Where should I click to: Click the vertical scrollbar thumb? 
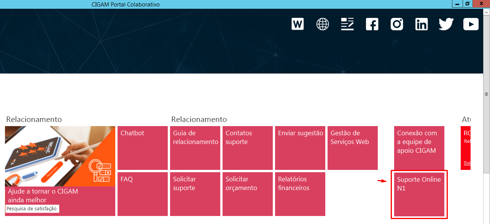(486, 94)
